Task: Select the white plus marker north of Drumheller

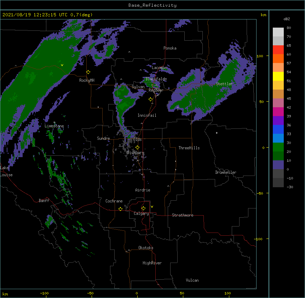Action: click(x=217, y=133)
